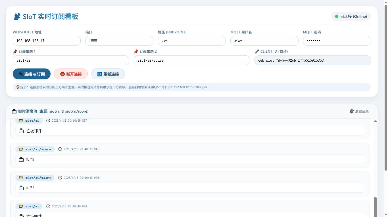
Task: Click the 订阅主题 1 field containing siot/ai
Action: coord(71,60)
